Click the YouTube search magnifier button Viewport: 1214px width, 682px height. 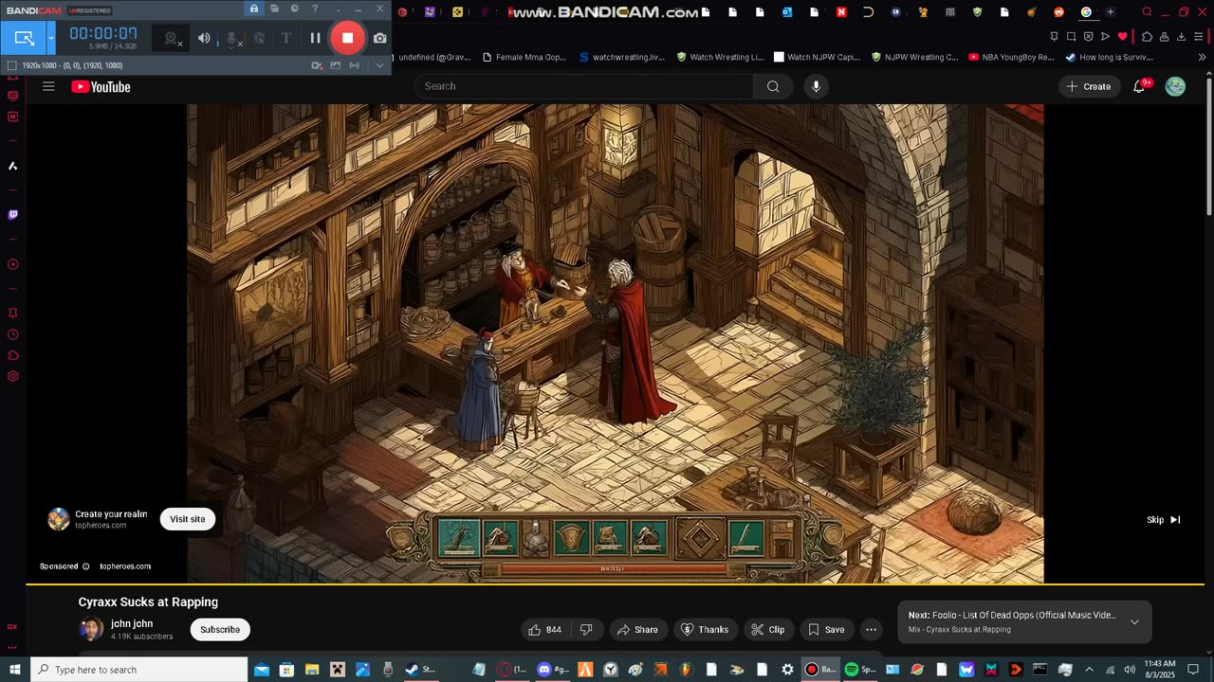coord(773,86)
